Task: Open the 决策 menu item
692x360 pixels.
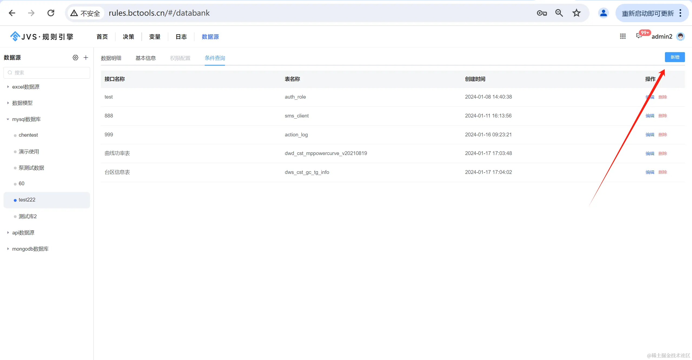Action: [x=128, y=37]
